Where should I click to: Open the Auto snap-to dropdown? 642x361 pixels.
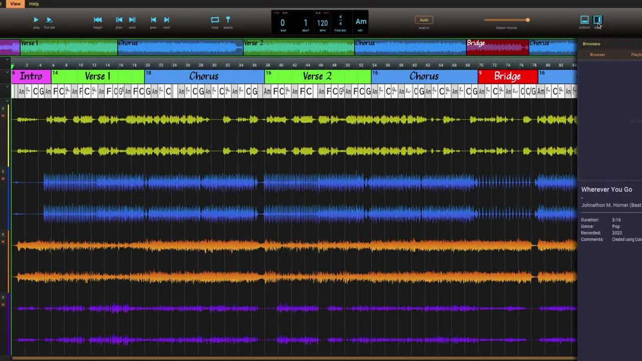(424, 20)
